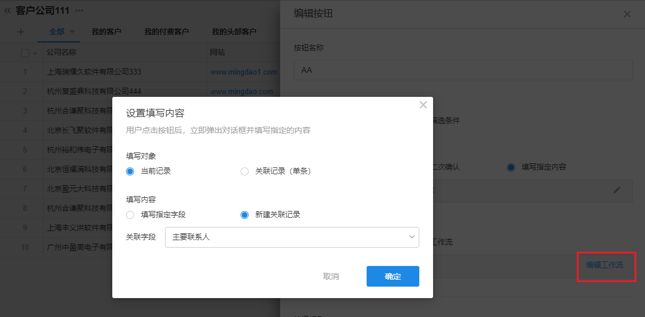Switch to 我的付费客户 view tab

tap(166, 32)
